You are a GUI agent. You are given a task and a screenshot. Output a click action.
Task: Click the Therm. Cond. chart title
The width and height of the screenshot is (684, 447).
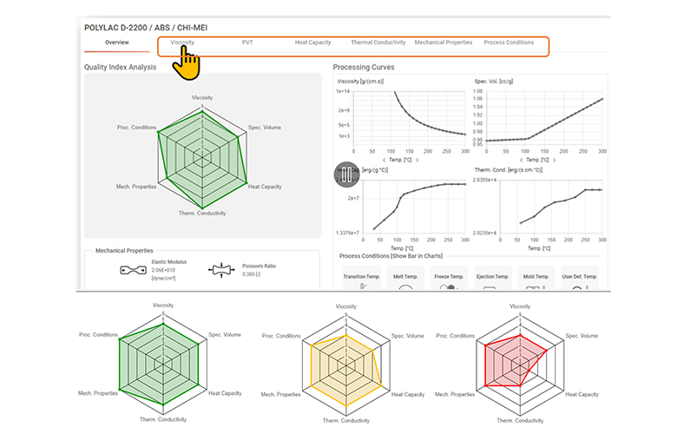coord(508,170)
